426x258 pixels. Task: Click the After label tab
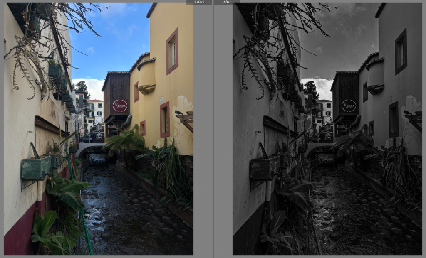tap(227, 2)
